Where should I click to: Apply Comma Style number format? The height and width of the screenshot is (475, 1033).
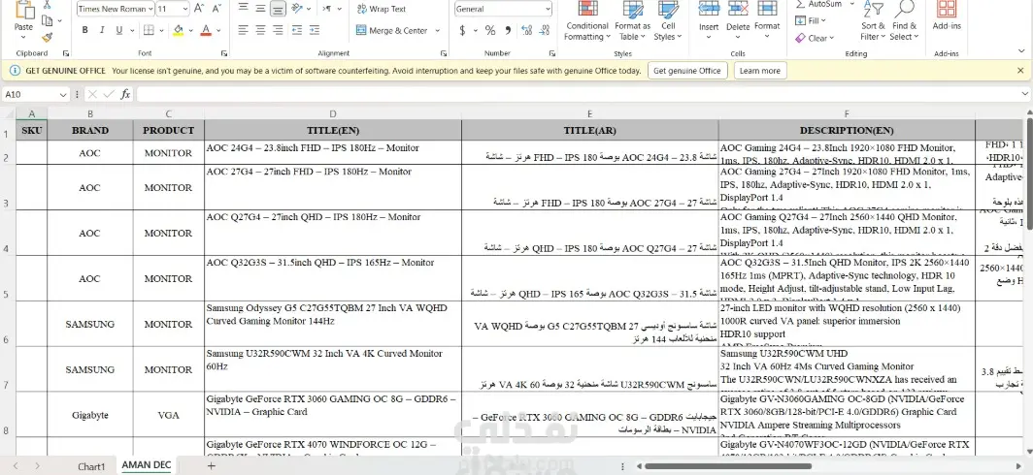click(x=507, y=30)
